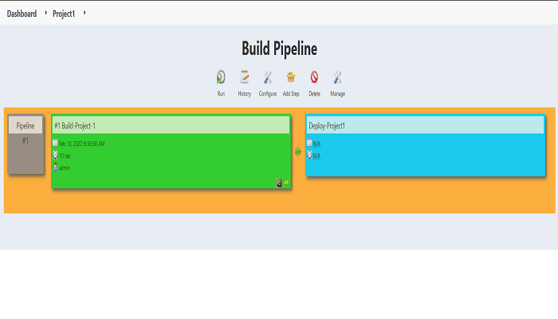Viewport: 558px width, 319px height.
Task: Click the re-run arrow in Build-Project-1 box
Action: pos(286,183)
